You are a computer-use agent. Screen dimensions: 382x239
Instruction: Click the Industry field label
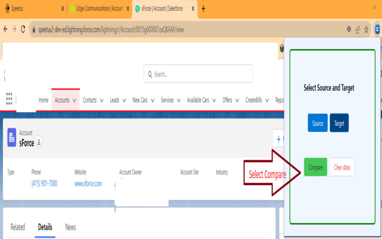pos(221,172)
